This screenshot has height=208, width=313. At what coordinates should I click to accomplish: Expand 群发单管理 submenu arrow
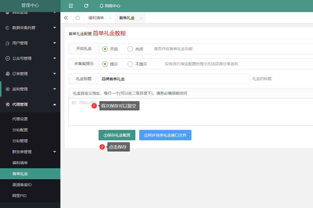[x=54, y=152]
